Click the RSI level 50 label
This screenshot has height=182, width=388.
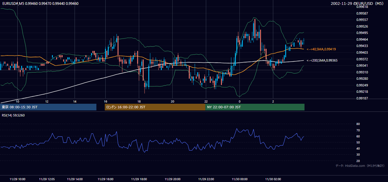pyautogui.click(x=358, y=142)
